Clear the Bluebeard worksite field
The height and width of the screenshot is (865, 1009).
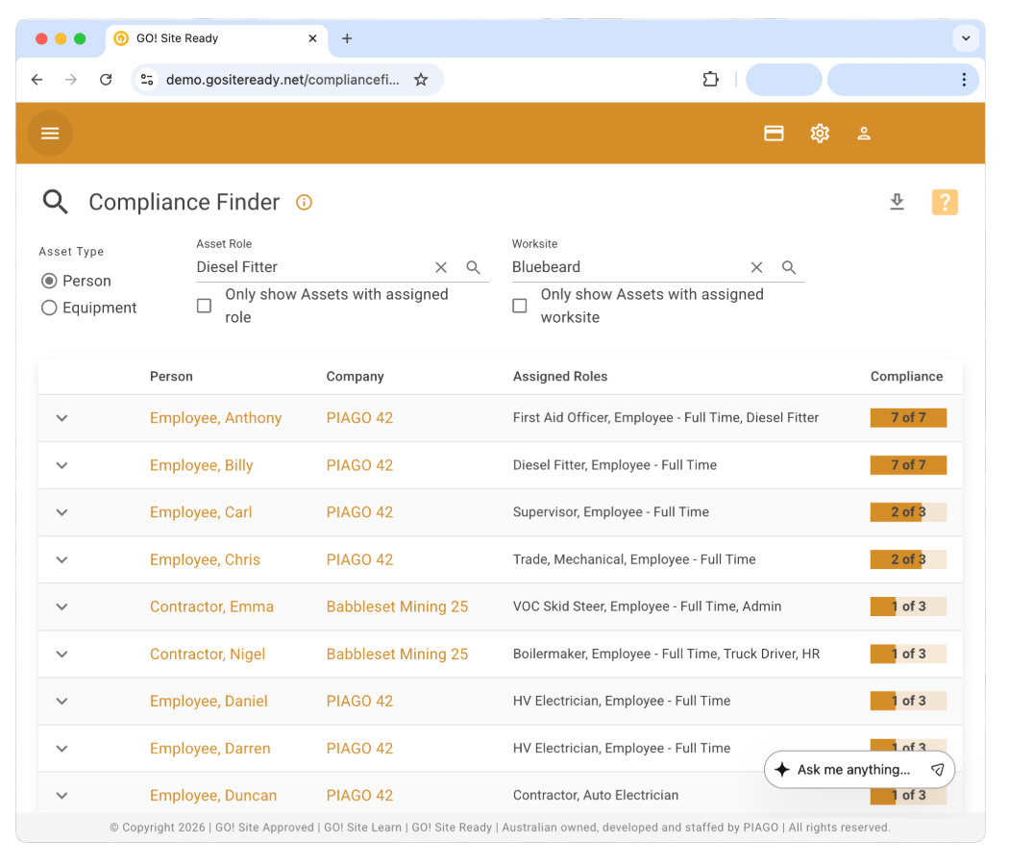coord(756,267)
